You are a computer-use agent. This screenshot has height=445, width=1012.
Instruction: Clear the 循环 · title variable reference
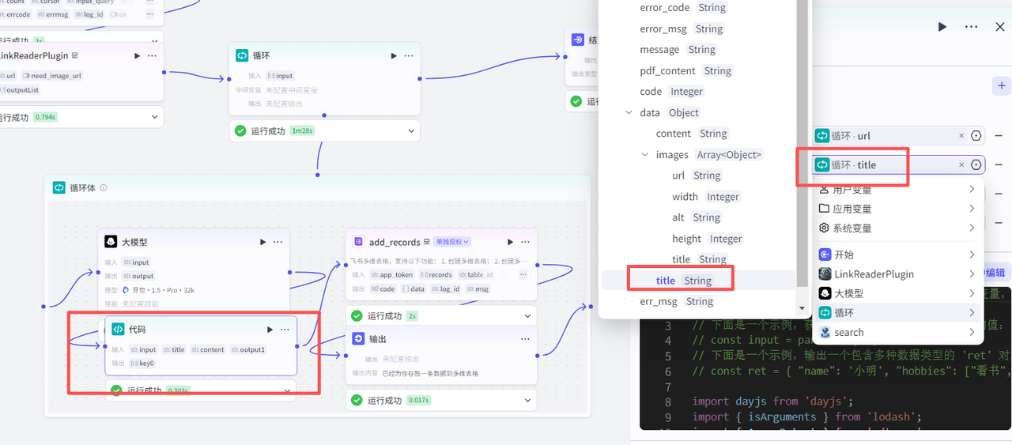[x=961, y=165]
